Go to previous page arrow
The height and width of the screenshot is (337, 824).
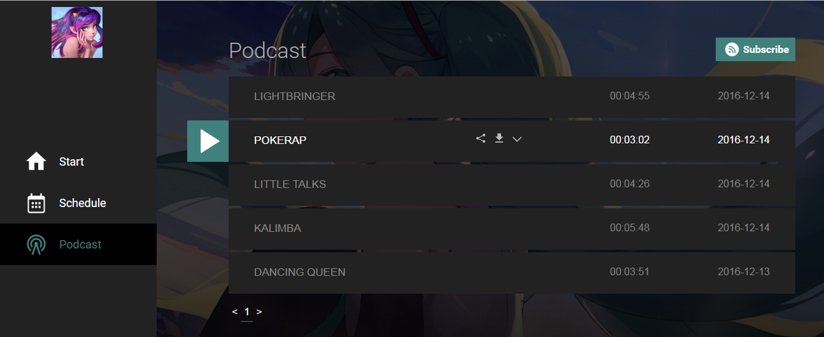click(x=235, y=312)
